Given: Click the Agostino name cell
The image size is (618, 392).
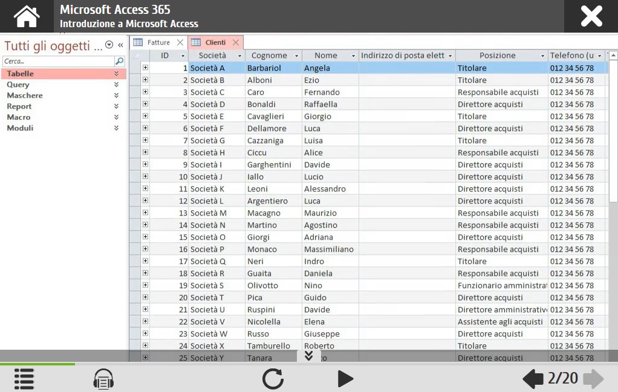Looking at the screenshot, I should [330, 225].
